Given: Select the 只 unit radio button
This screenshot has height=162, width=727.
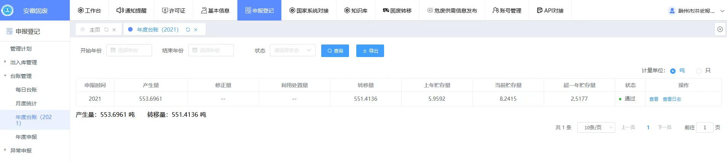Looking at the screenshot, I should [x=698, y=71].
